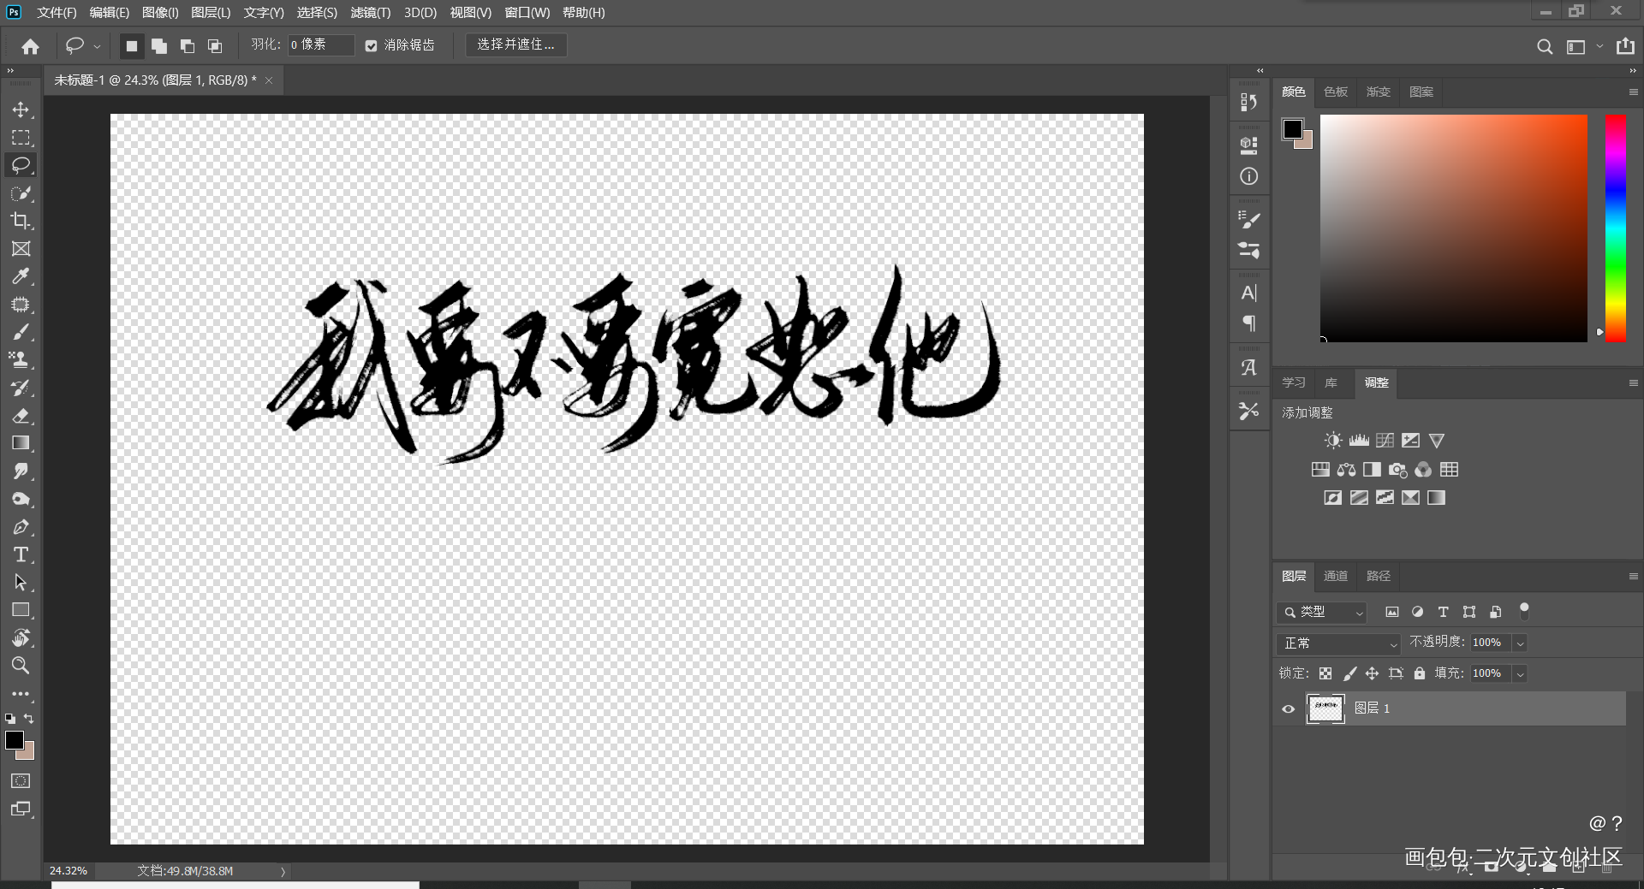
Task: Select the Horizontal Type tool
Action: tap(21, 554)
